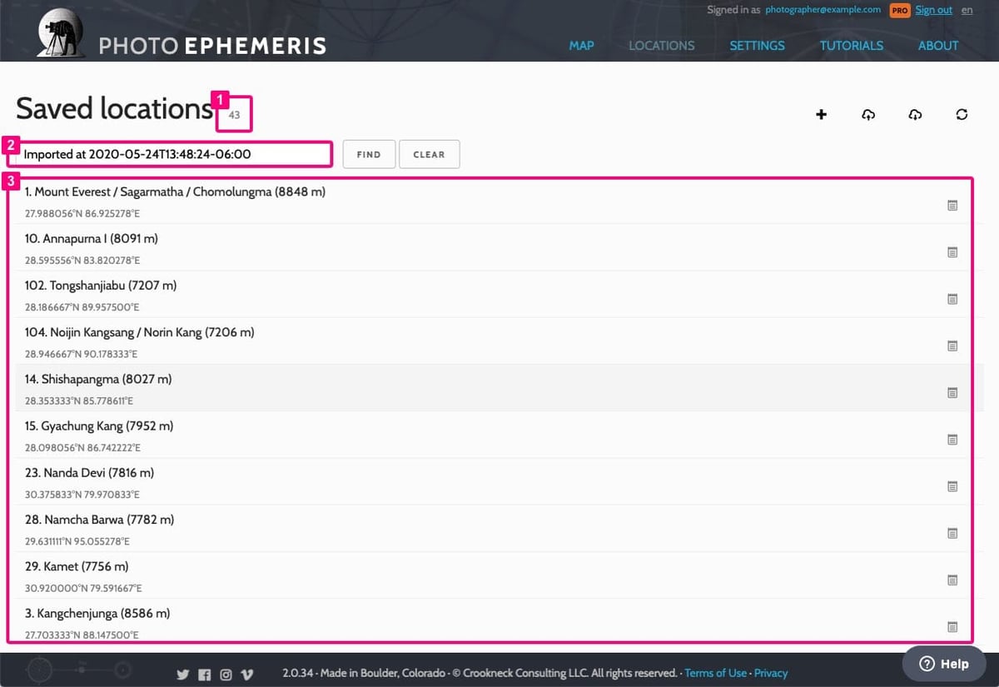Click the cloud download icon
The height and width of the screenshot is (687, 999).
pyautogui.click(x=915, y=115)
